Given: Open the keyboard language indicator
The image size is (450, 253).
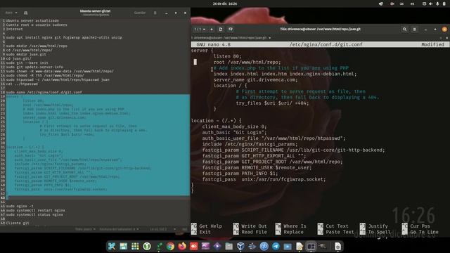Looking at the screenshot, I should coord(413,4).
